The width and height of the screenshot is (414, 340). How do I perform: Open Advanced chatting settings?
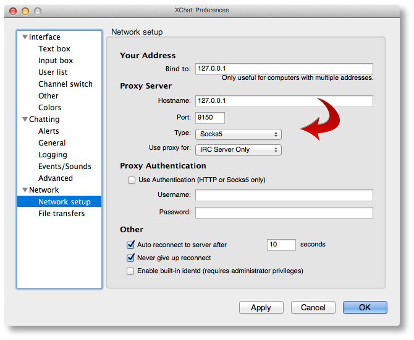pos(56,178)
